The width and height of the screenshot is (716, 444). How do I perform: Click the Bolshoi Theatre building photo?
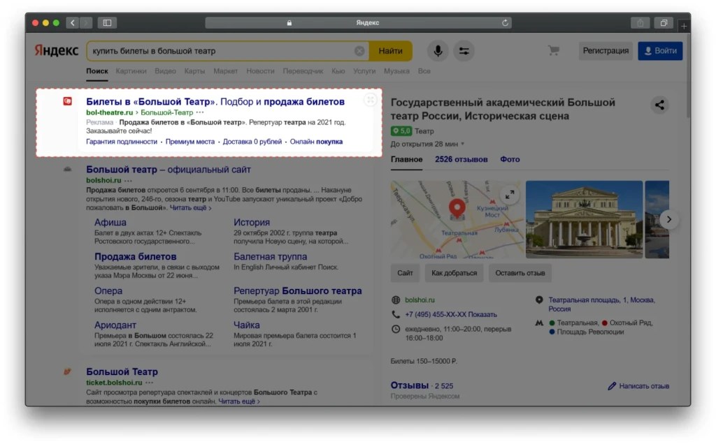point(584,220)
